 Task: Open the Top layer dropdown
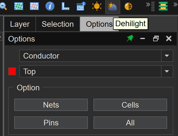(x=167, y=72)
